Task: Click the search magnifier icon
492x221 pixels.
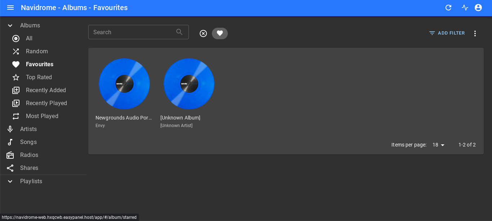Action: pos(179,32)
